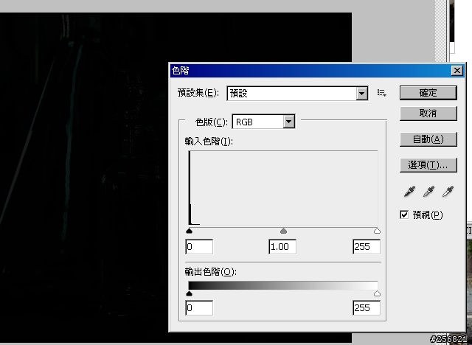Click the input shadows black slider
This screenshot has width=472, height=345.
coord(189,231)
